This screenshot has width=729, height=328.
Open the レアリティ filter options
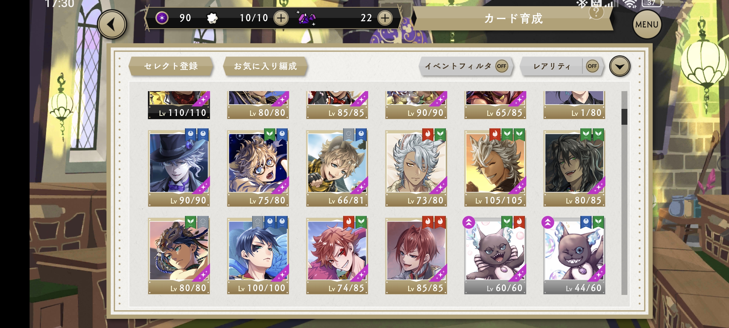(x=551, y=66)
